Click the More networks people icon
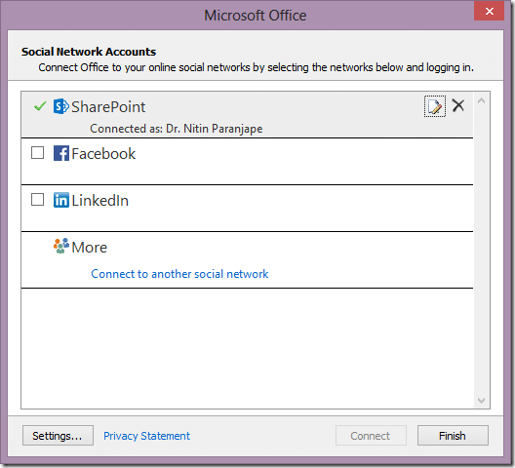515x468 pixels. (x=61, y=246)
